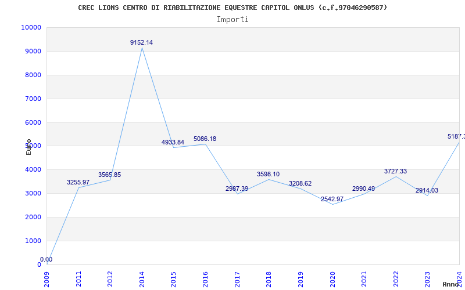
Task: Click the 6000 y-axis tick label
Action: click(33, 122)
